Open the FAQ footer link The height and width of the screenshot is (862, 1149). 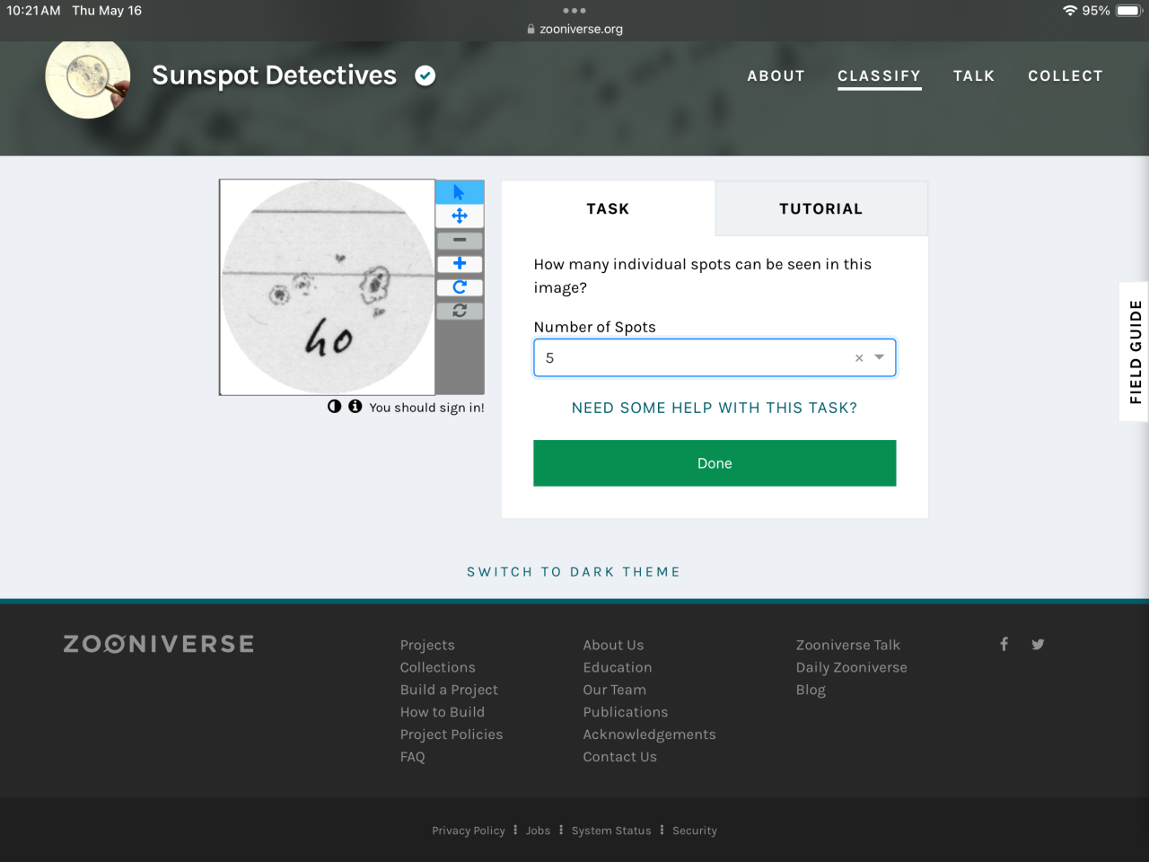pyautogui.click(x=413, y=757)
